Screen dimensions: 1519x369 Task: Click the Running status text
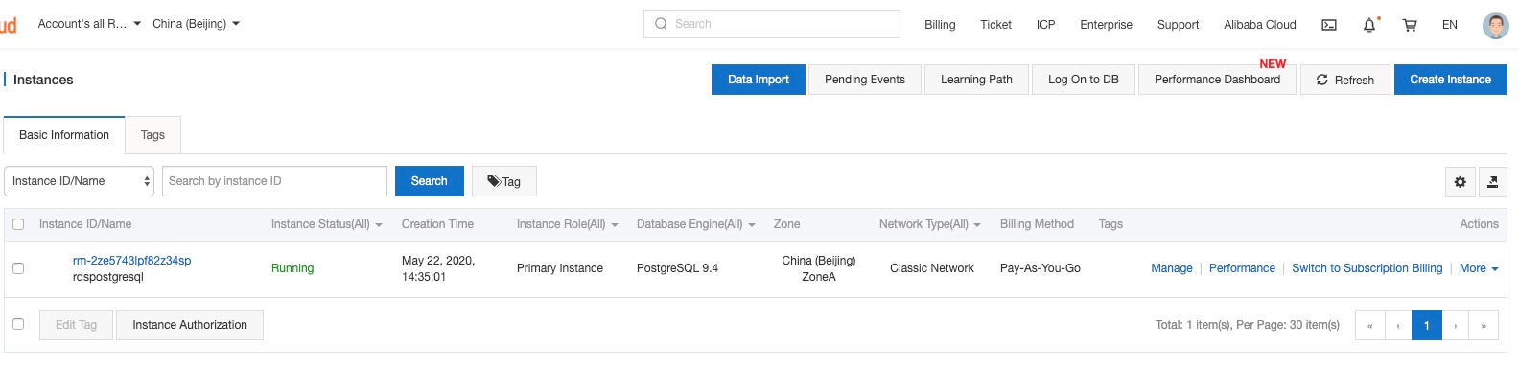[292, 268]
